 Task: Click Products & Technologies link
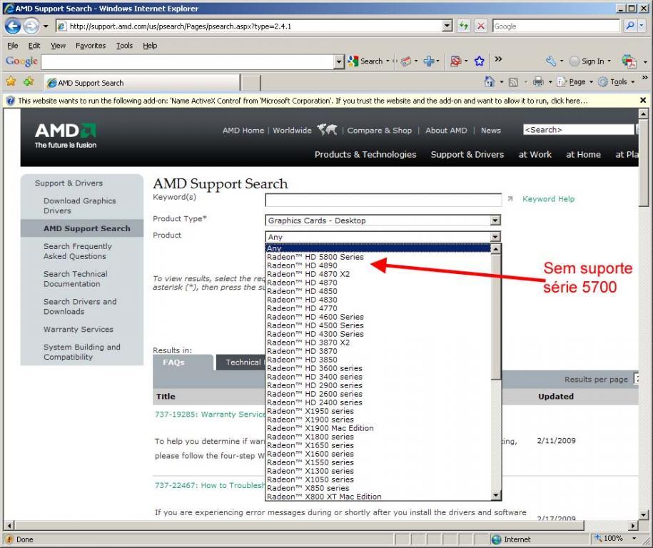(365, 155)
